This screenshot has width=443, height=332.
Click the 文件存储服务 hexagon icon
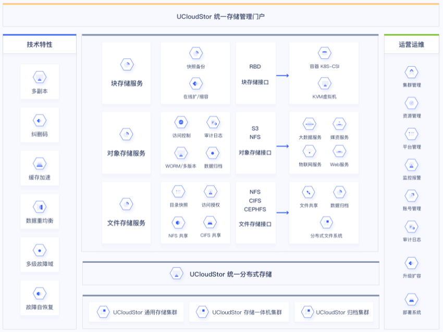point(126,204)
